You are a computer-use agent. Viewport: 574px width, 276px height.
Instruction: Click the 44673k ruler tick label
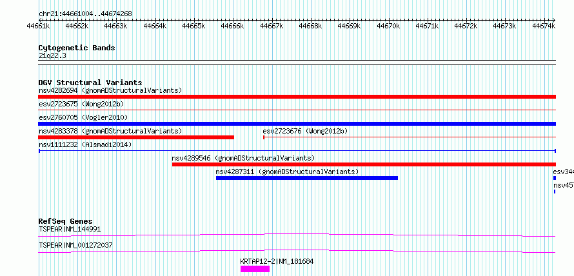505,26
